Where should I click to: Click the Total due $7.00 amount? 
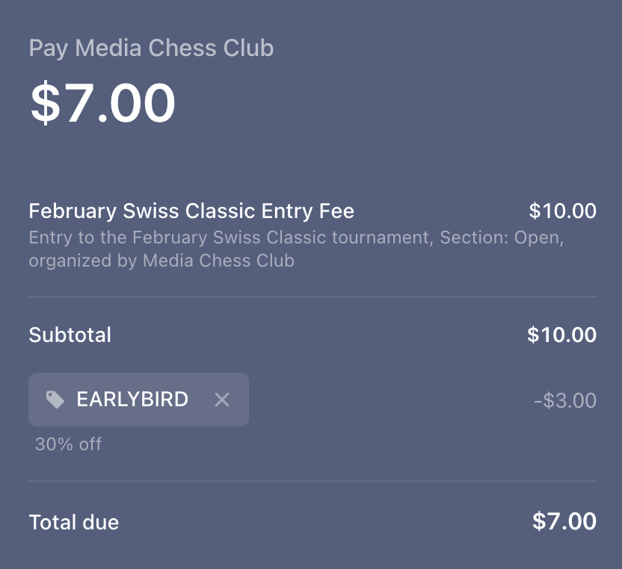click(564, 521)
